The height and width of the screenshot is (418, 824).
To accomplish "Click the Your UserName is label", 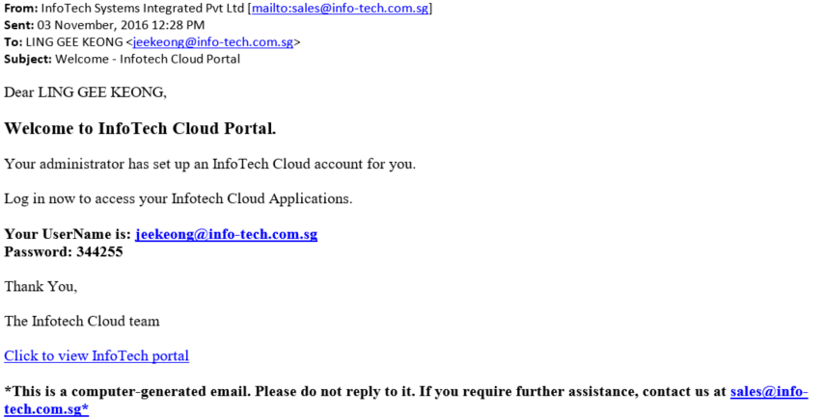I will coord(67,234).
